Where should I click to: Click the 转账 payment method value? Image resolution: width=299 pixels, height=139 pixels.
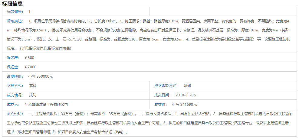tap(187, 86)
